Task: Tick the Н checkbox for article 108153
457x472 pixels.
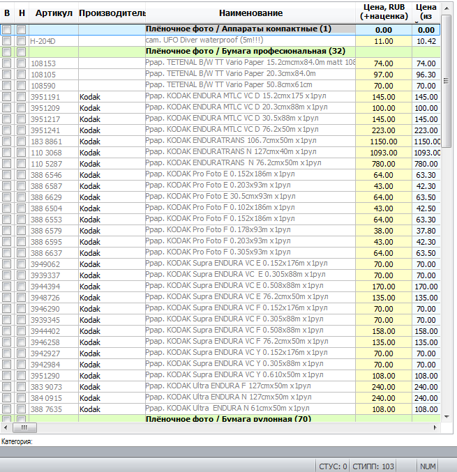Action: pos(21,63)
